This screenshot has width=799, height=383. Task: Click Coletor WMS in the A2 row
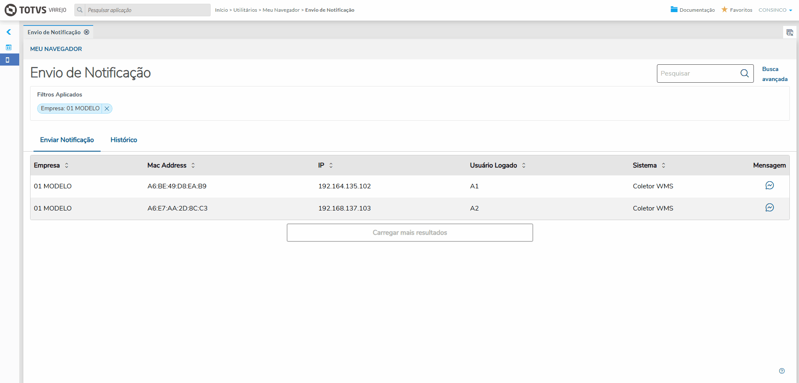(x=653, y=208)
